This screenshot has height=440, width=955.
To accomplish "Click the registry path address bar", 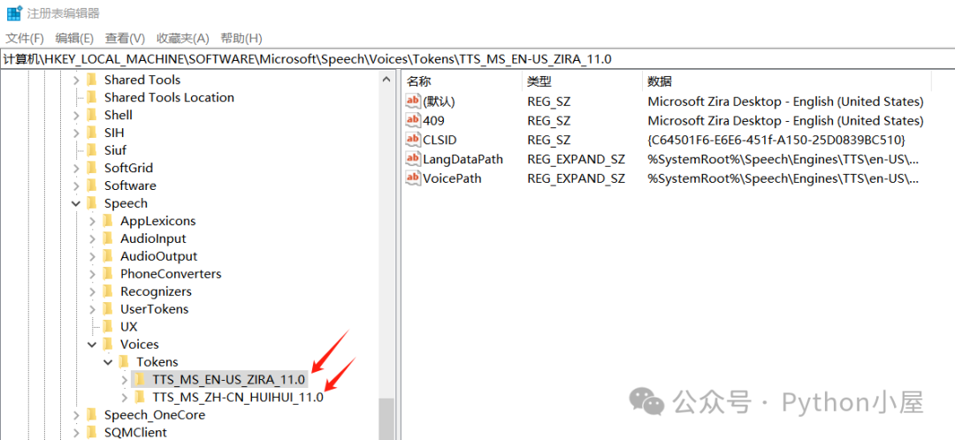I will [x=477, y=59].
